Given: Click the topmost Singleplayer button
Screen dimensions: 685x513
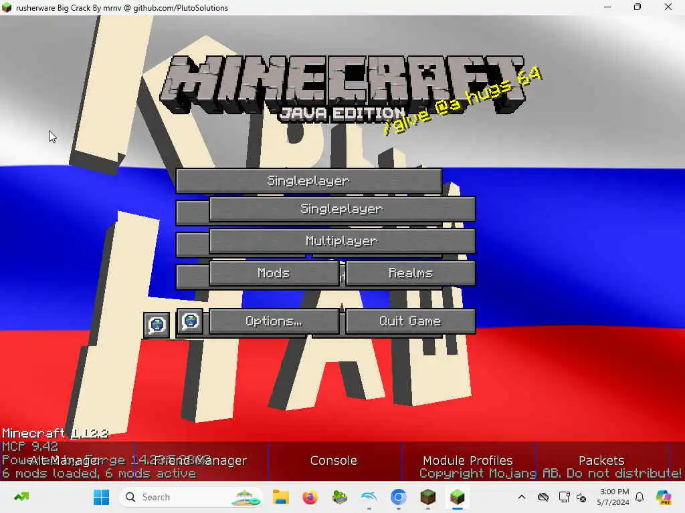Looking at the screenshot, I should [x=308, y=180].
